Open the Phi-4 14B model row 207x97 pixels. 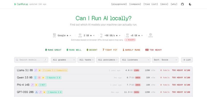(103, 85)
